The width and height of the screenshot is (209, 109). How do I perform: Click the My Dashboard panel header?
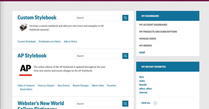168,16
